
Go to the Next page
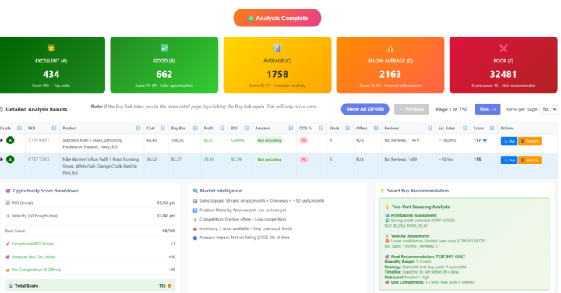(x=488, y=109)
